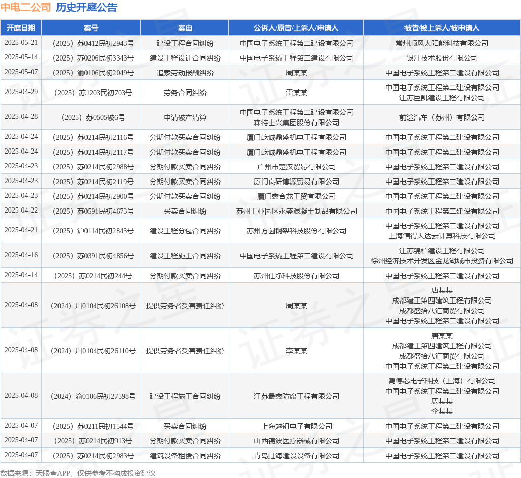
Task: Click the date 2025-04-29
Action: click(21, 92)
